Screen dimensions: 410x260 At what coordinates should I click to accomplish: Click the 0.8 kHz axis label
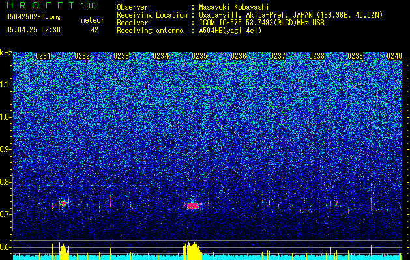click(x=6, y=182)
